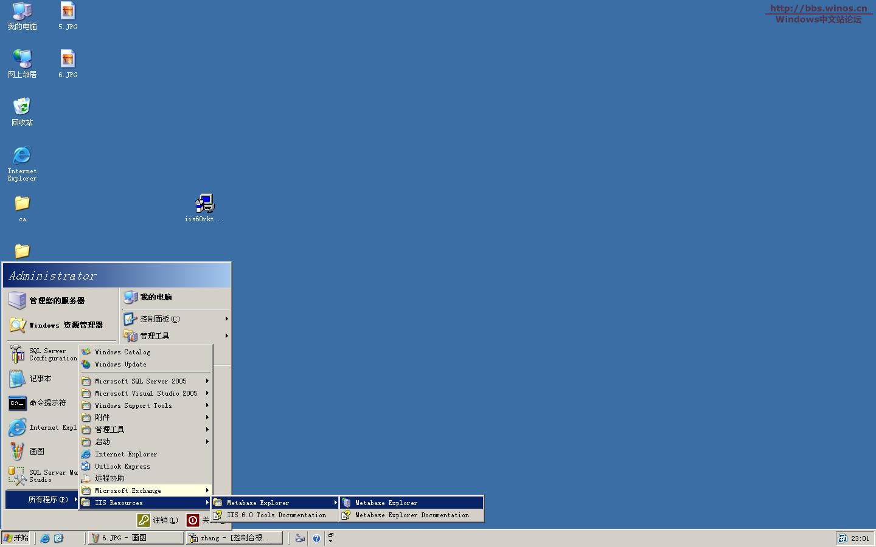
Task: Switch to 6.JPG - 画图 taskbar window
Action: (136, 538)
